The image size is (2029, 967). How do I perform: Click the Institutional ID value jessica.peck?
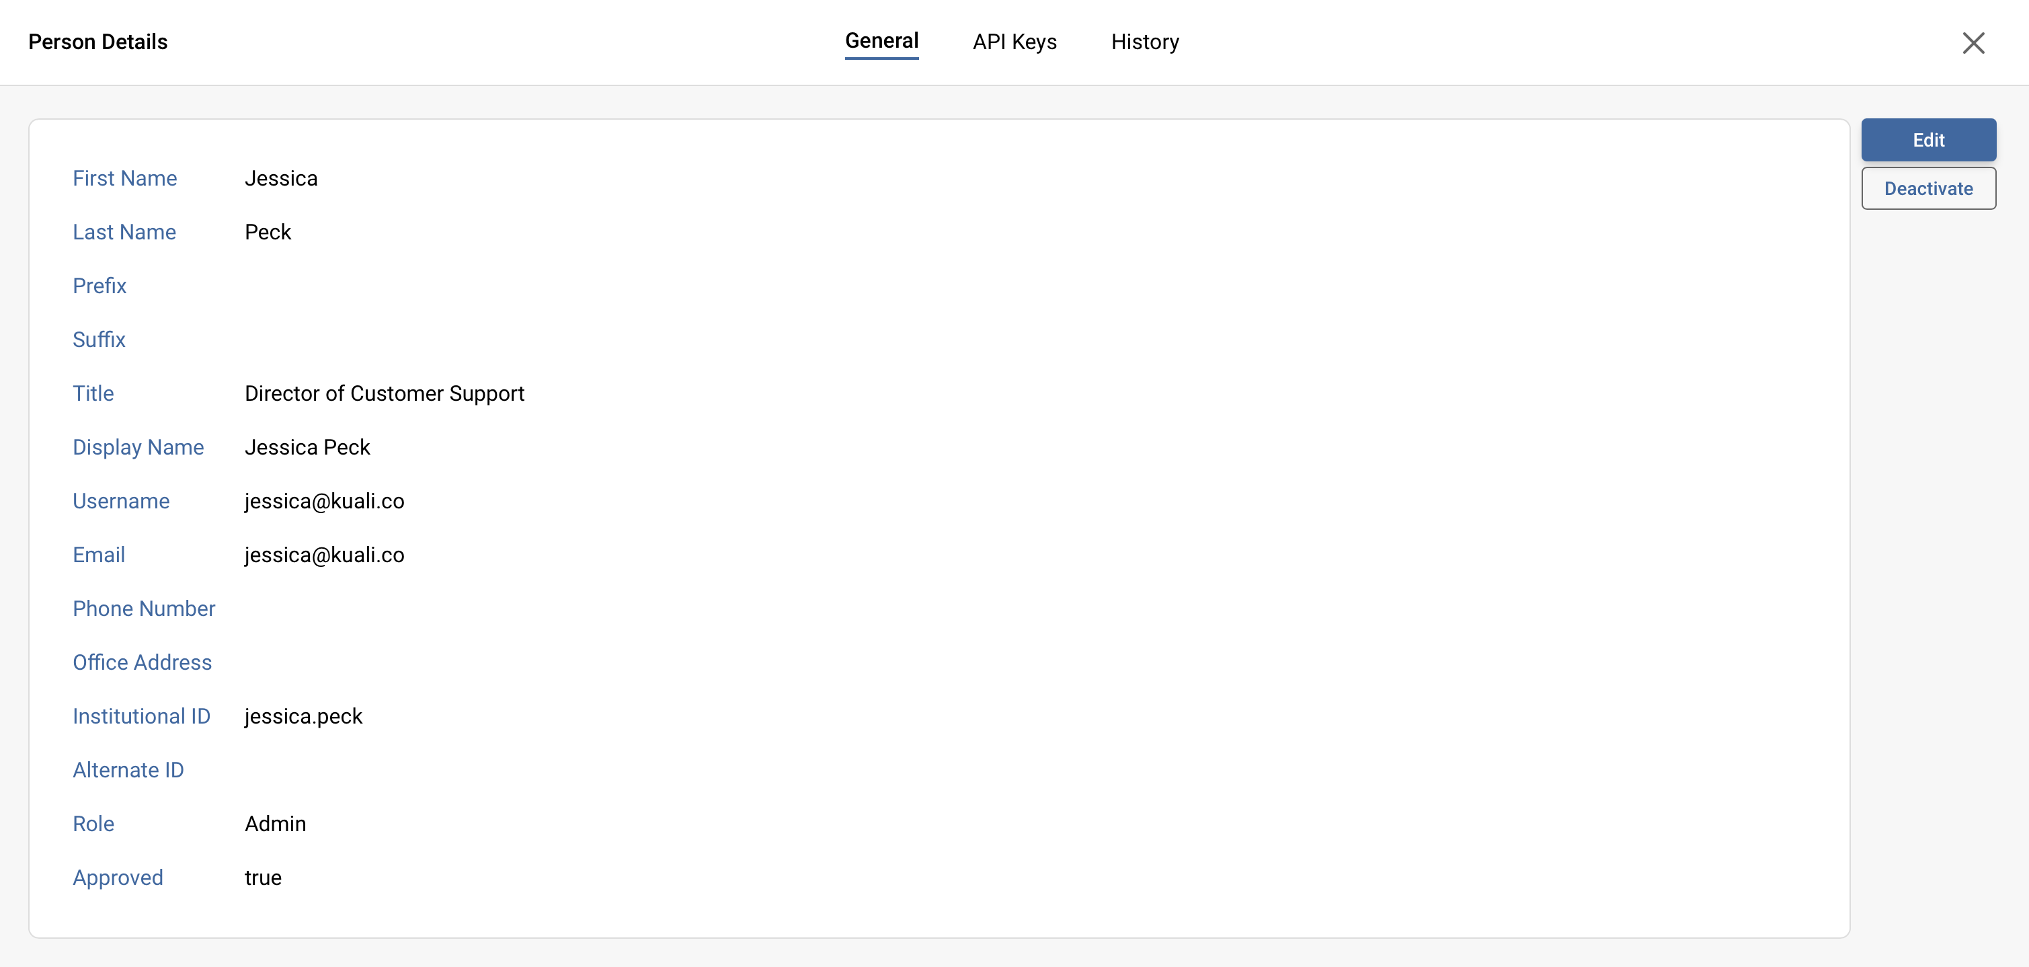pyautogui.click(x=303, y=716)
